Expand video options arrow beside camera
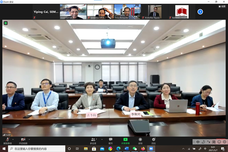The height and width of the screenshot is (152, 228). (x=29, y=140)
